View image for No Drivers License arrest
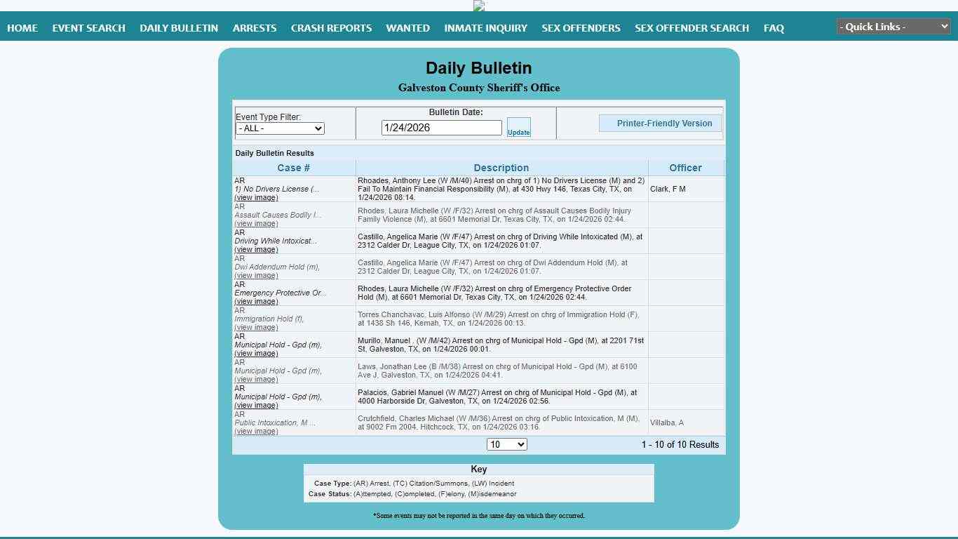Screen dimensions: 958x539 click(x=256, y=198)
